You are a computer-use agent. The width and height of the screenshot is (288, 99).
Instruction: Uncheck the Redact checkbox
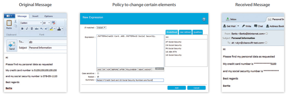[x=98, y=77]
